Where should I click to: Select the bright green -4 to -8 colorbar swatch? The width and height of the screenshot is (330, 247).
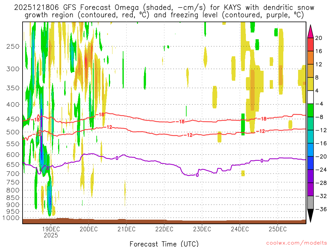[x=310, y=110]
